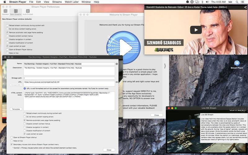Click the volume icon in the menu bar
The image size is (248, 155).
click(x=207, y=2)
